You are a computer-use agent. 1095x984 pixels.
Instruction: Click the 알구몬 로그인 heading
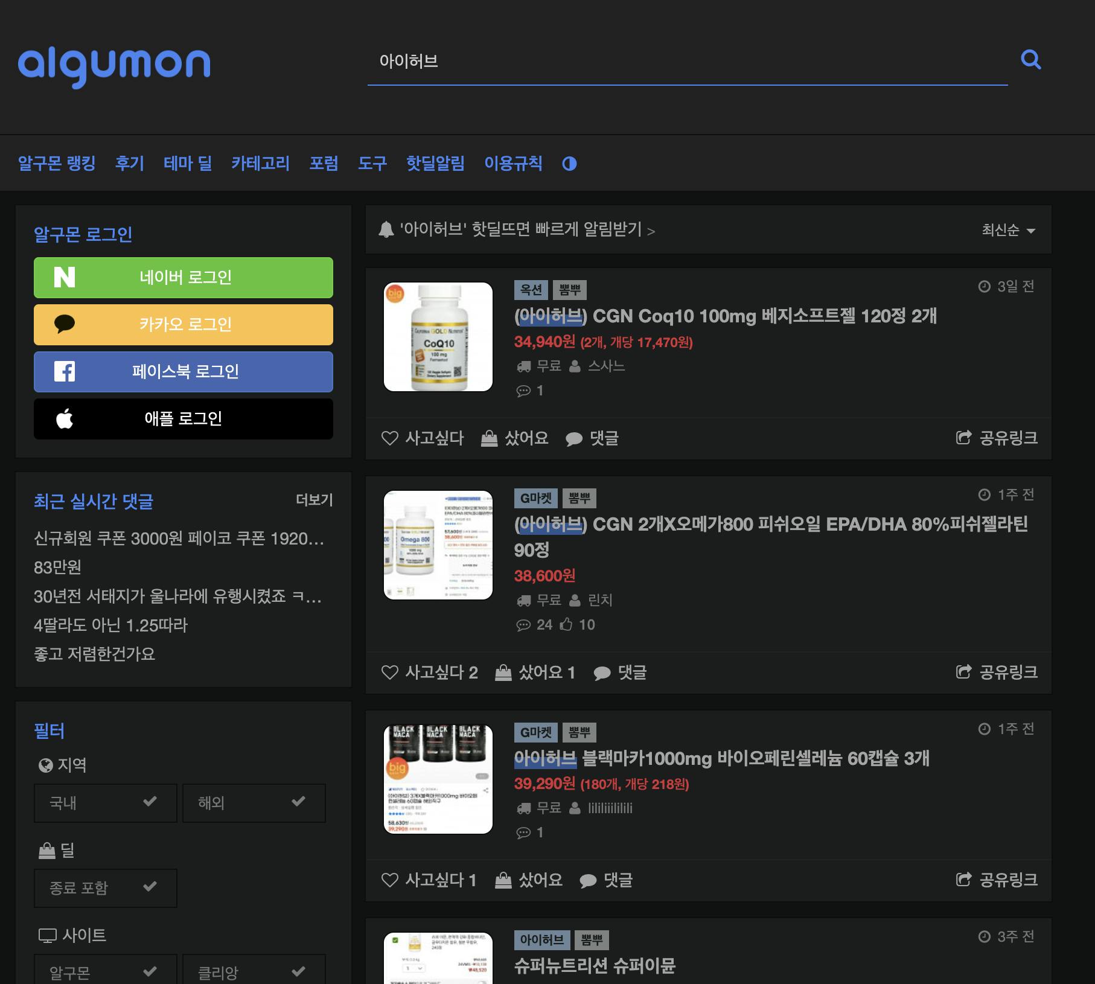tap(83, 234)
